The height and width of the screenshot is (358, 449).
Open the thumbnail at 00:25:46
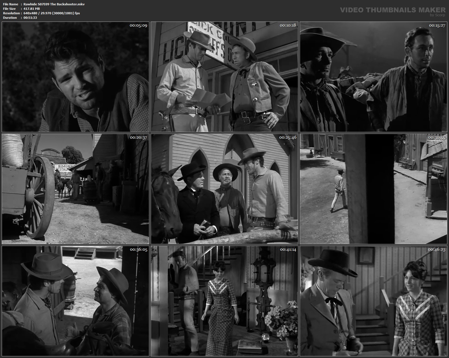coord(224,189)
